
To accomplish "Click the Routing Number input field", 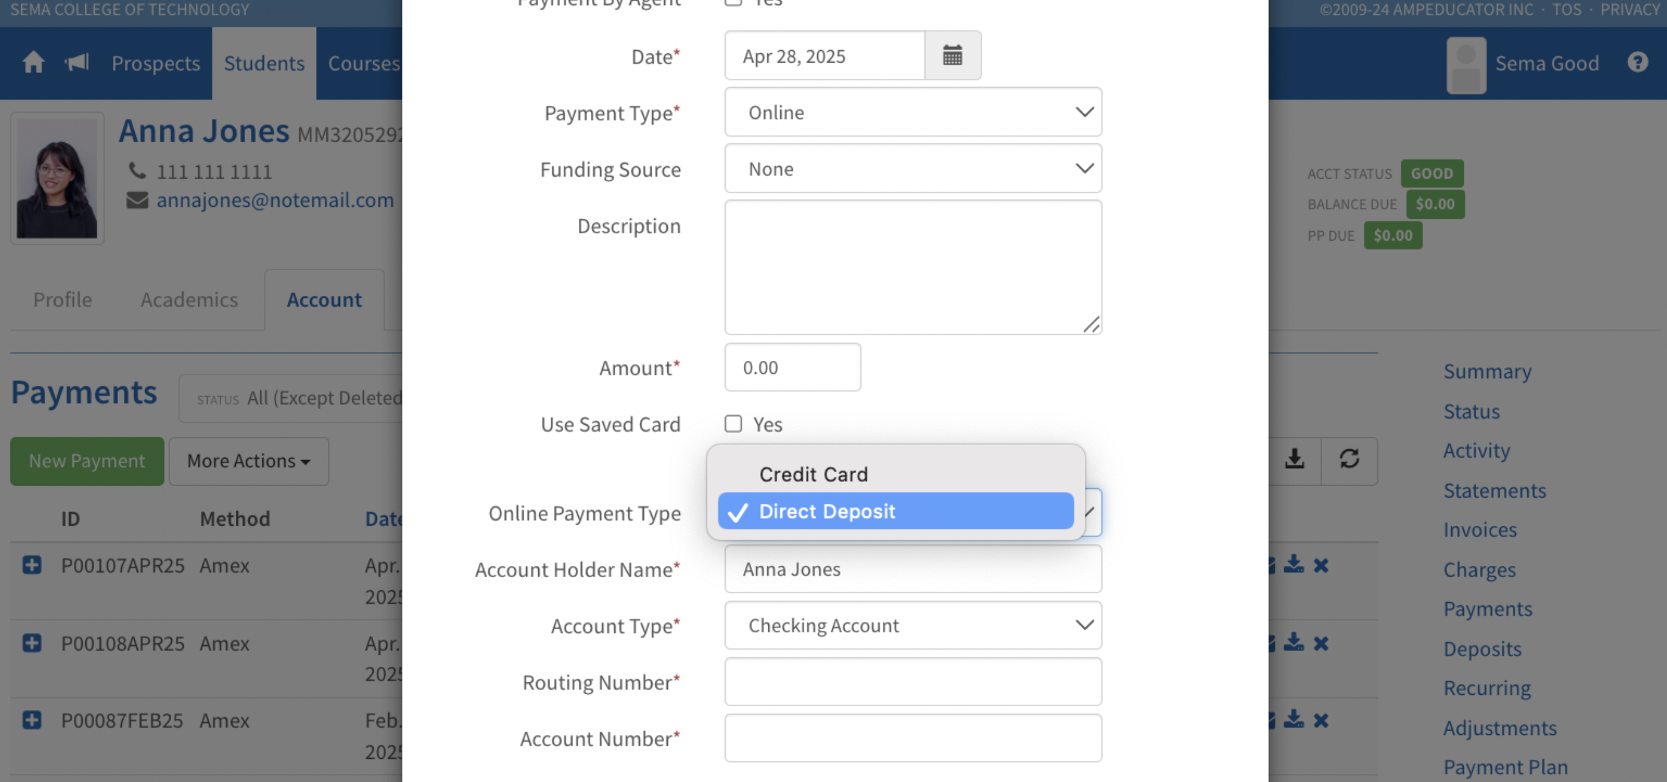I will pos(913,682).
